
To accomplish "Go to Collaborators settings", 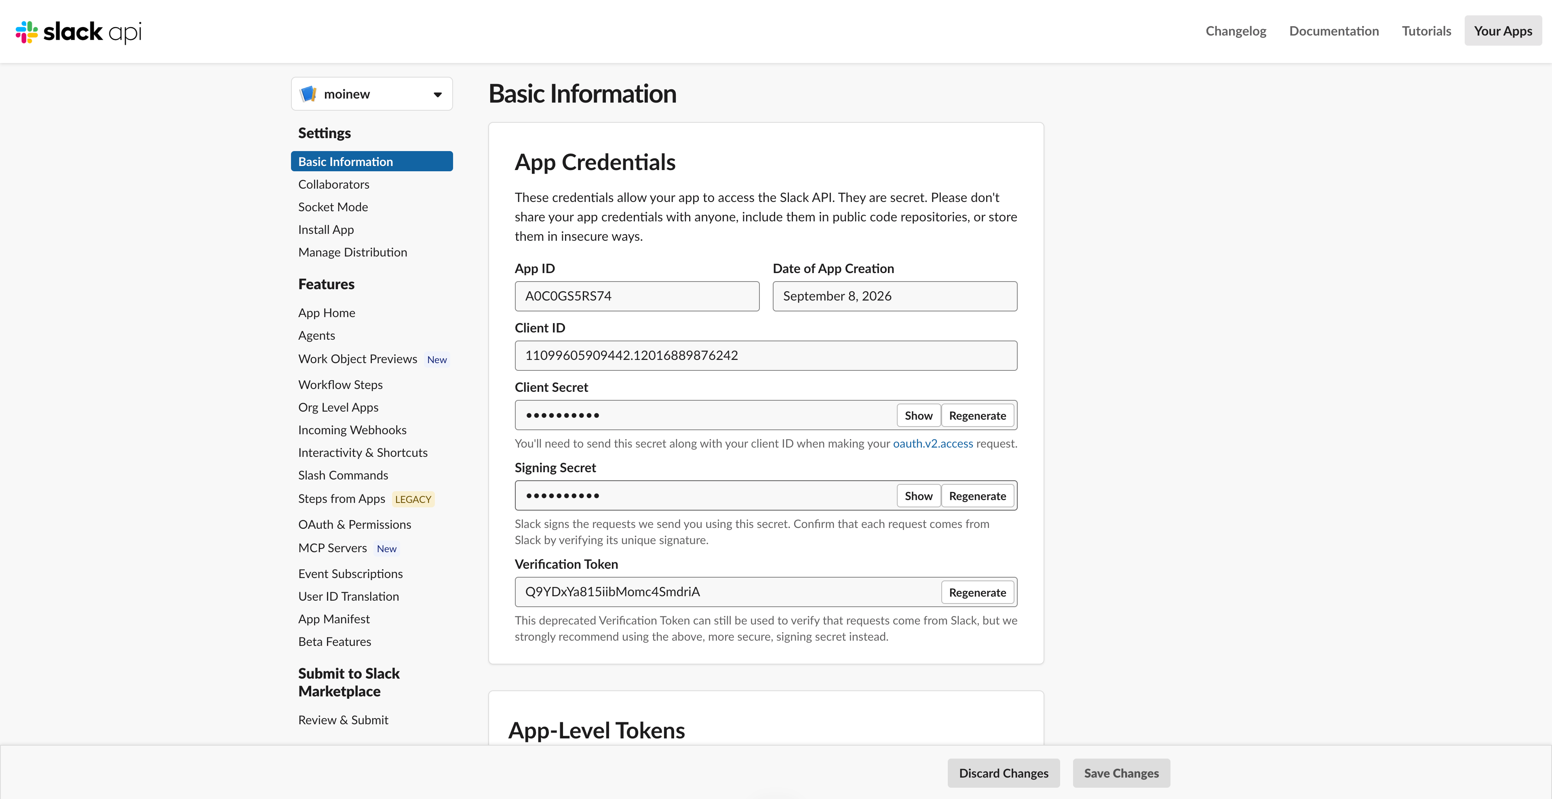I will click(334, 184).
